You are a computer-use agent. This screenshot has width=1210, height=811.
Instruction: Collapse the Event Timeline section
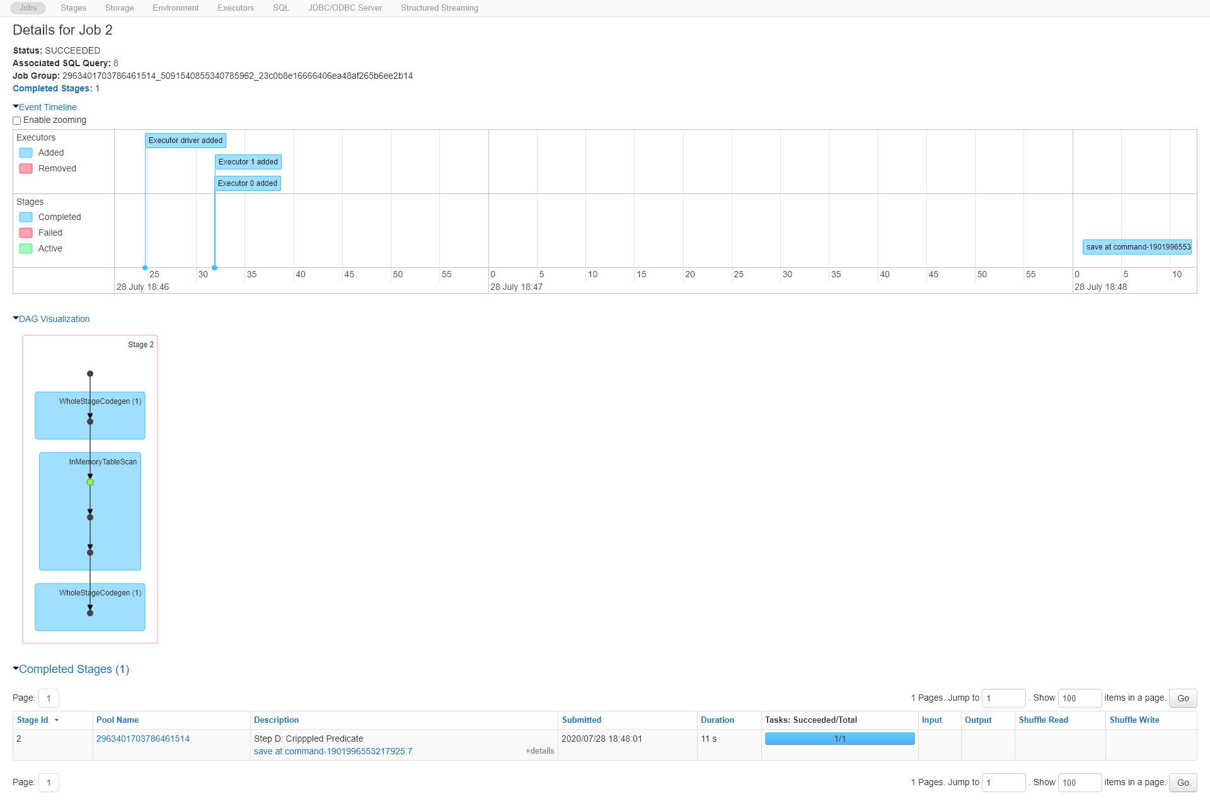47,107
